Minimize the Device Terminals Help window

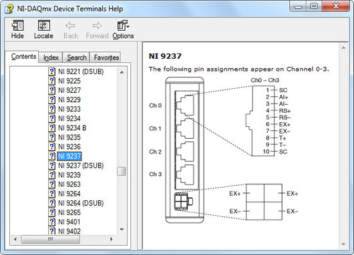coord(298,7)
